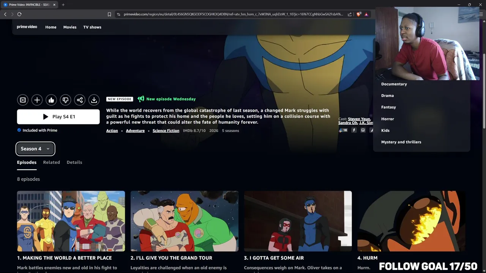Open the Action genre link

tap(112, 130)
